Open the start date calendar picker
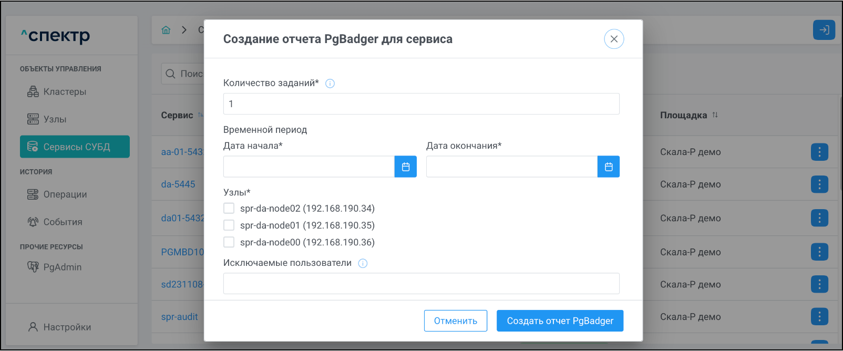Screen dimensions: 843x351 pyautogui.click(x=406, y=167)
